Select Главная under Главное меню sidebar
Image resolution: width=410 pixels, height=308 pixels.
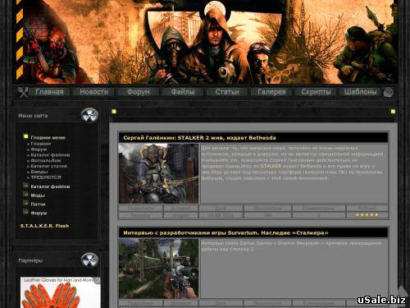pos(41,144)
